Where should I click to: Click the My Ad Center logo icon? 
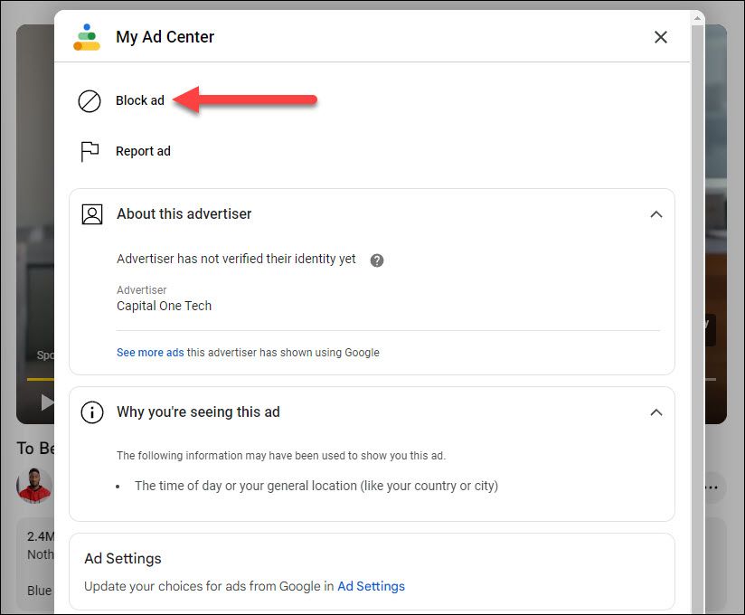87,37
